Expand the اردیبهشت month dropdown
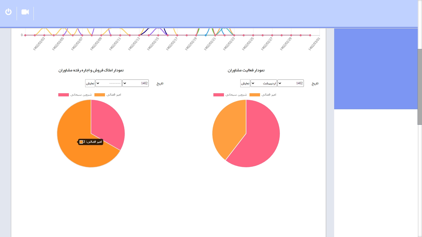 pos(263,83)
